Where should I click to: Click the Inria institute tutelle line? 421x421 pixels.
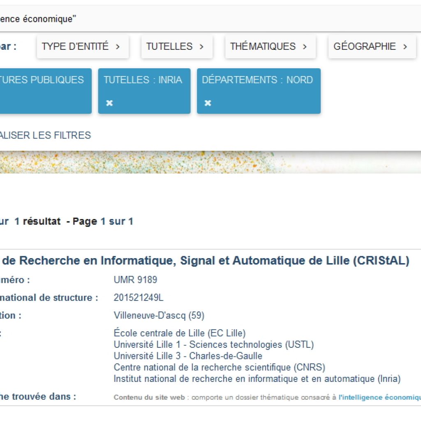pos(257,379)
